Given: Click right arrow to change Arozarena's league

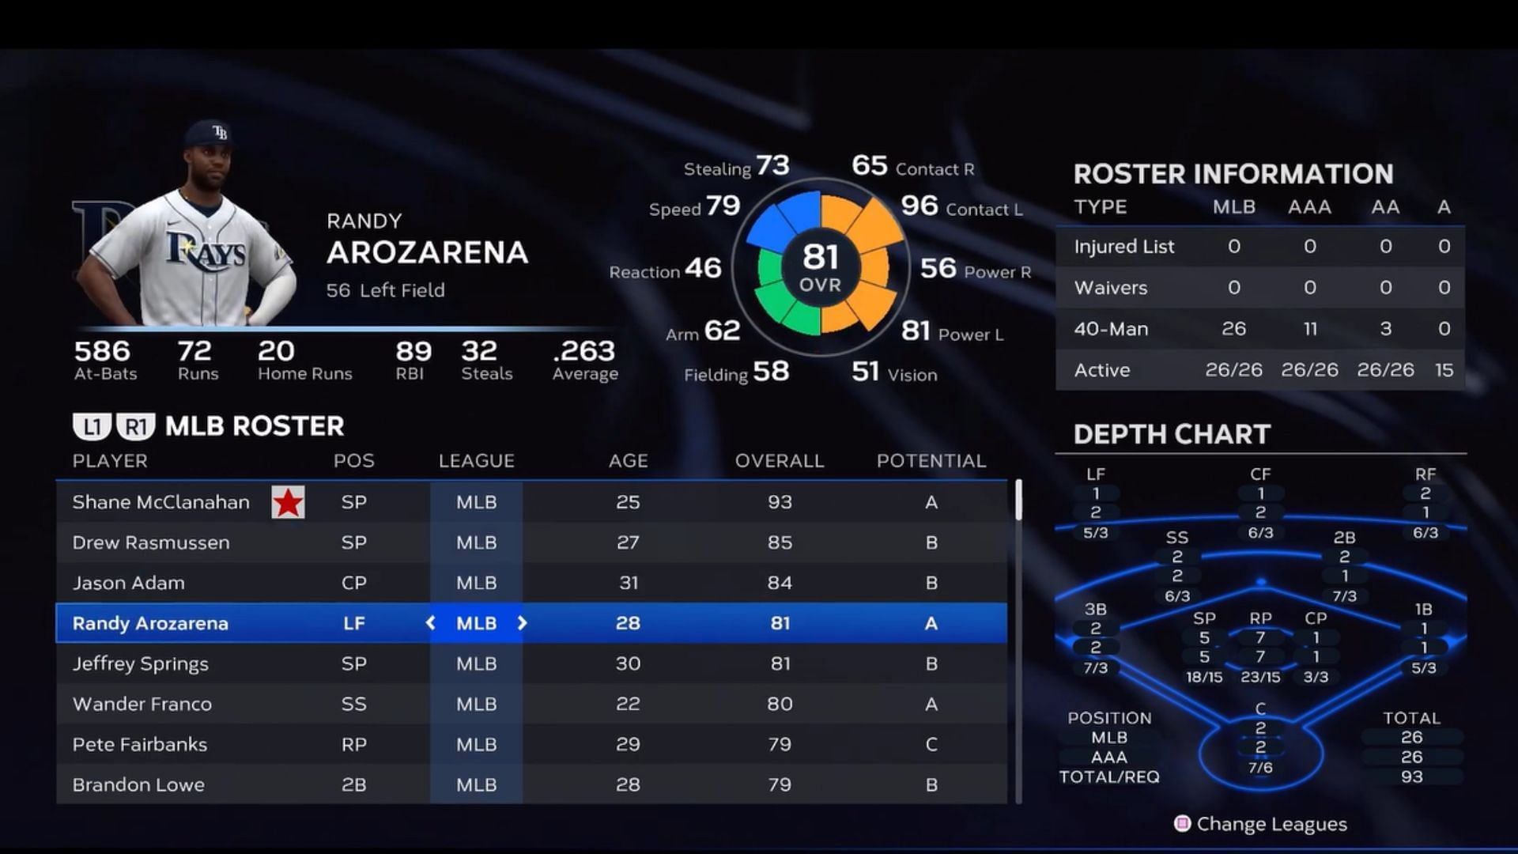Looking at the screenshot, I should [523, 622].
